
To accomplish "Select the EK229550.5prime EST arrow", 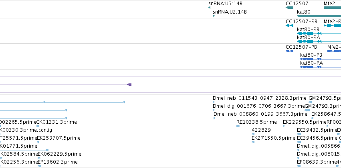I will tap(284, 126).
